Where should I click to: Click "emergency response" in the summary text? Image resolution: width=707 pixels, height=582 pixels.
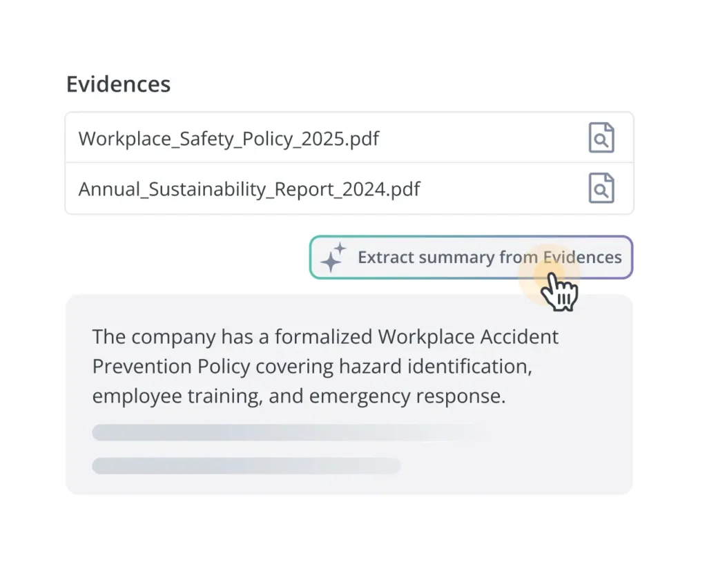click(x=407, y=396)
